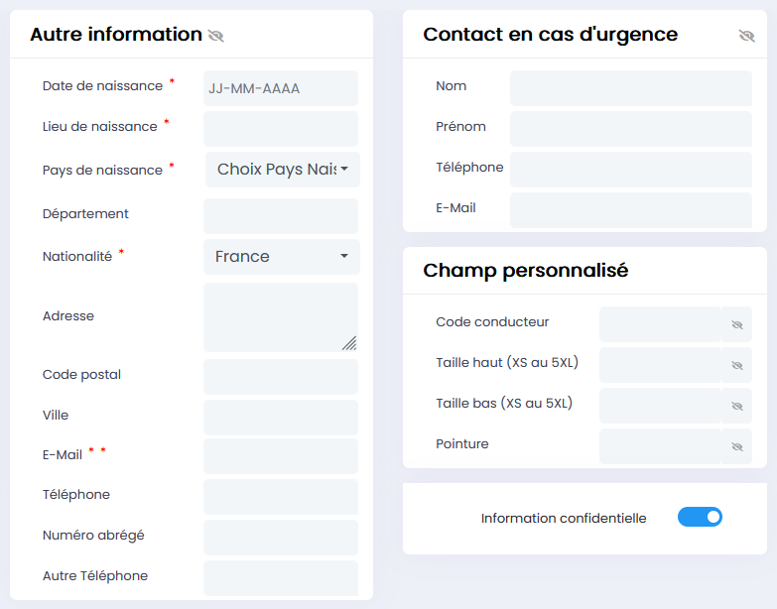Select the Pointure input field
The height and width of the screenshot is (609, 777).
tap(660, 446)
